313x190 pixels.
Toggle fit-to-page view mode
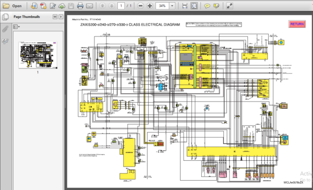(x=194, y=6)
